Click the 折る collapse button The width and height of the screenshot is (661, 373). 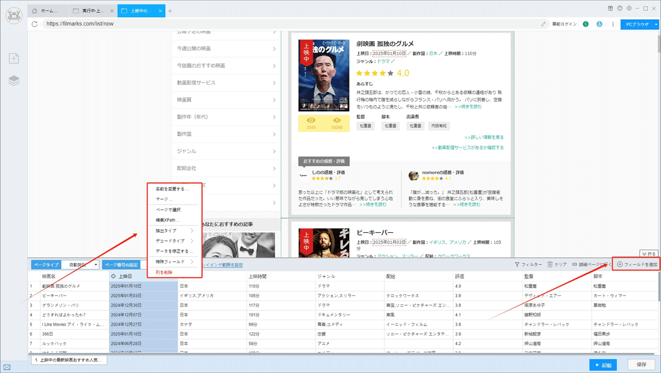pos(649,254)
